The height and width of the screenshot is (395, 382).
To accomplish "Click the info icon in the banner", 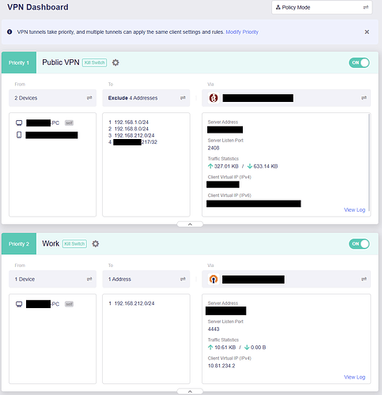I will coord(9,32).
